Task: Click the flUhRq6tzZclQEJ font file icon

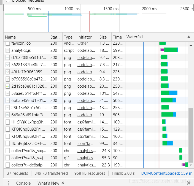Action: pos(8,144)
